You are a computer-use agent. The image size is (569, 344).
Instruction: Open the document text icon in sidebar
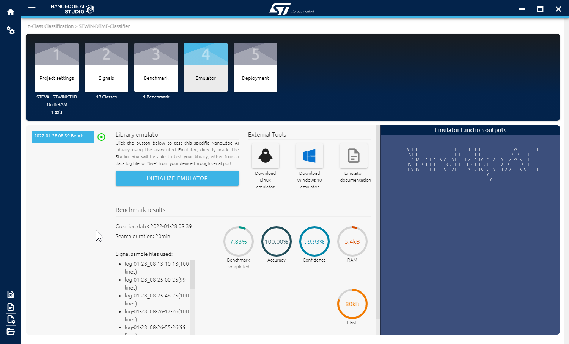point(11,307)
